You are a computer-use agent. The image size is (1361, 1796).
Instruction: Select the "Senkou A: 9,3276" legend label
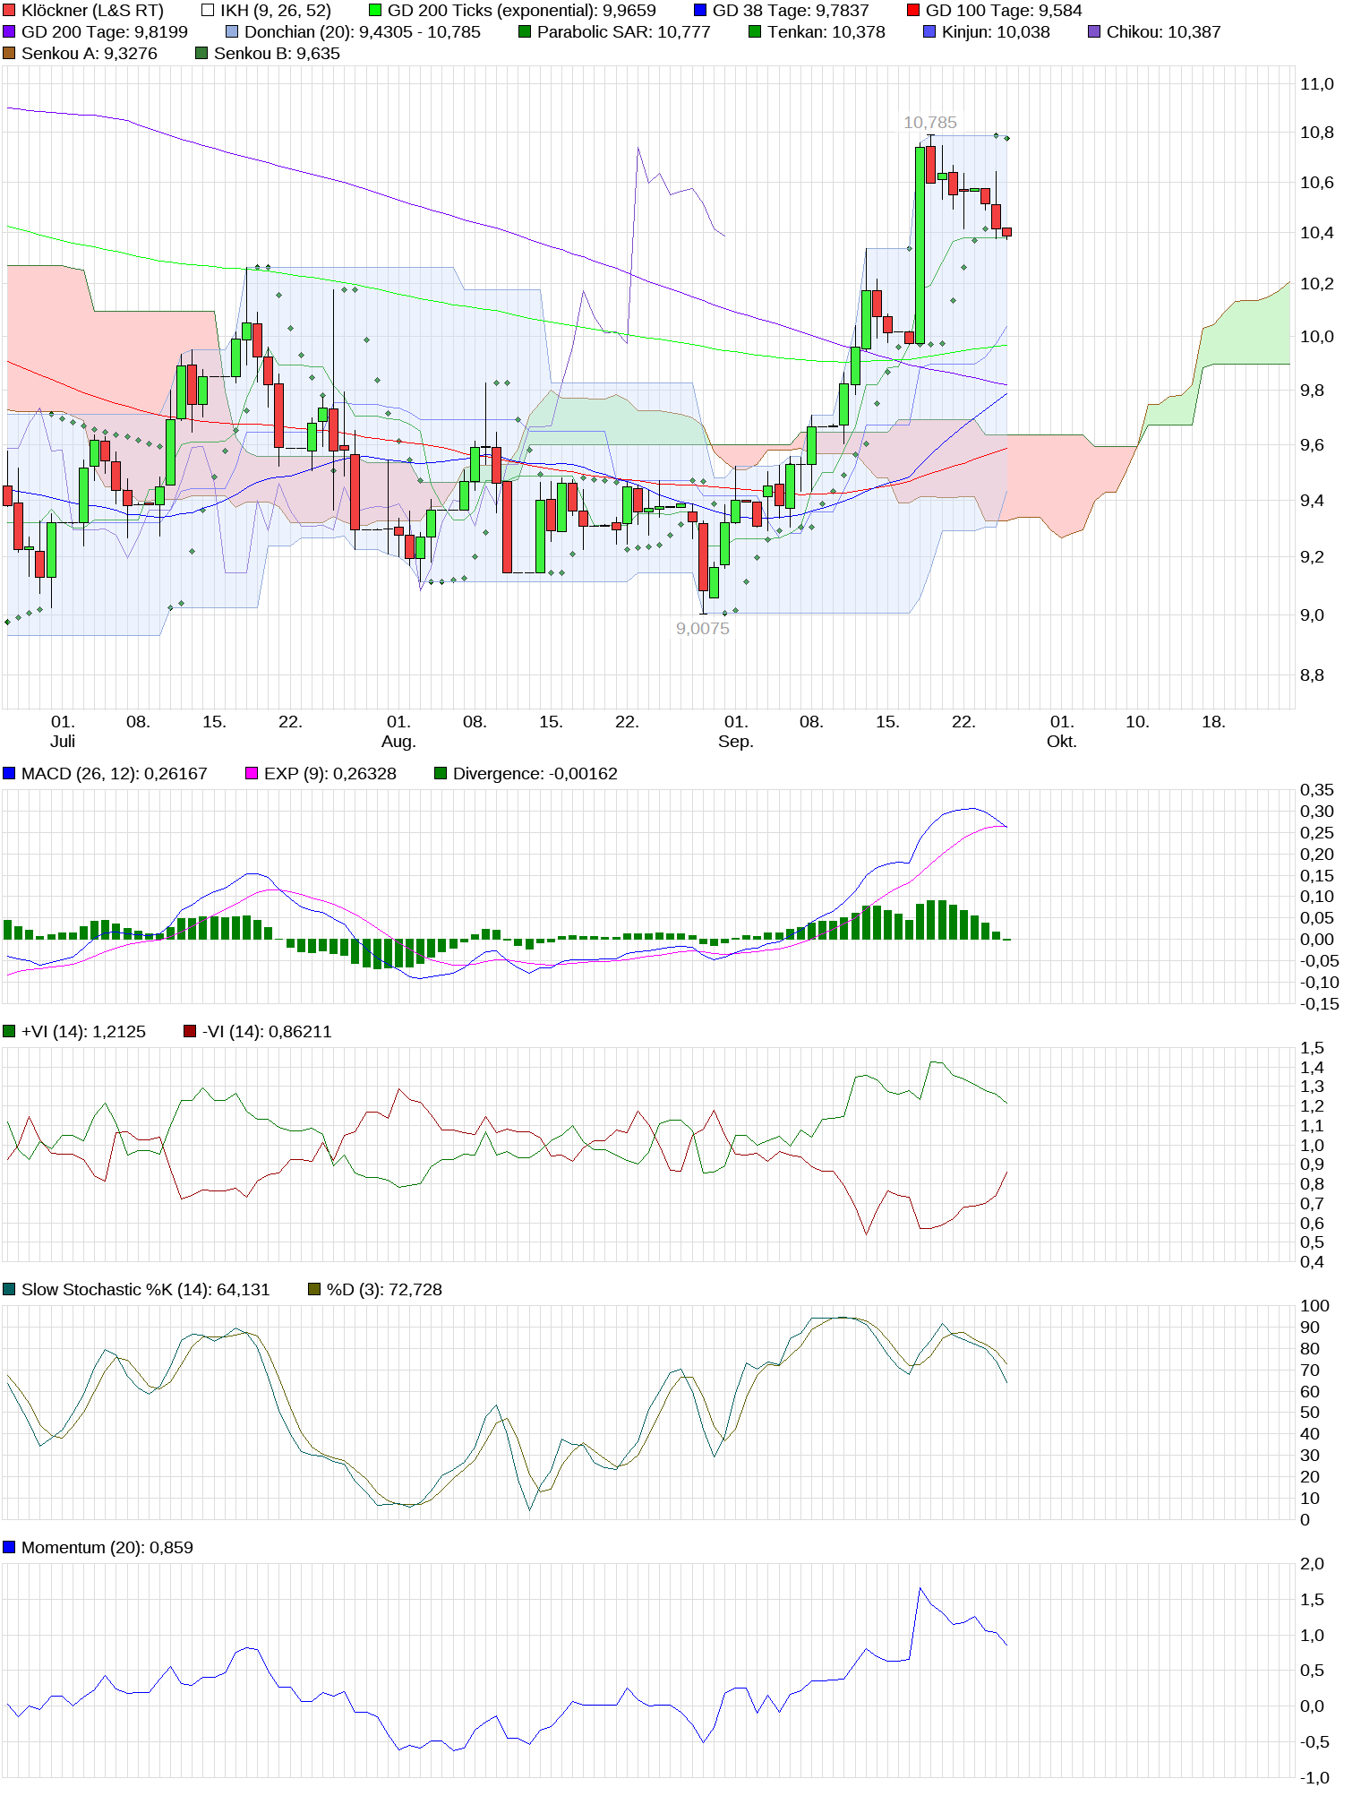point(90,54)
